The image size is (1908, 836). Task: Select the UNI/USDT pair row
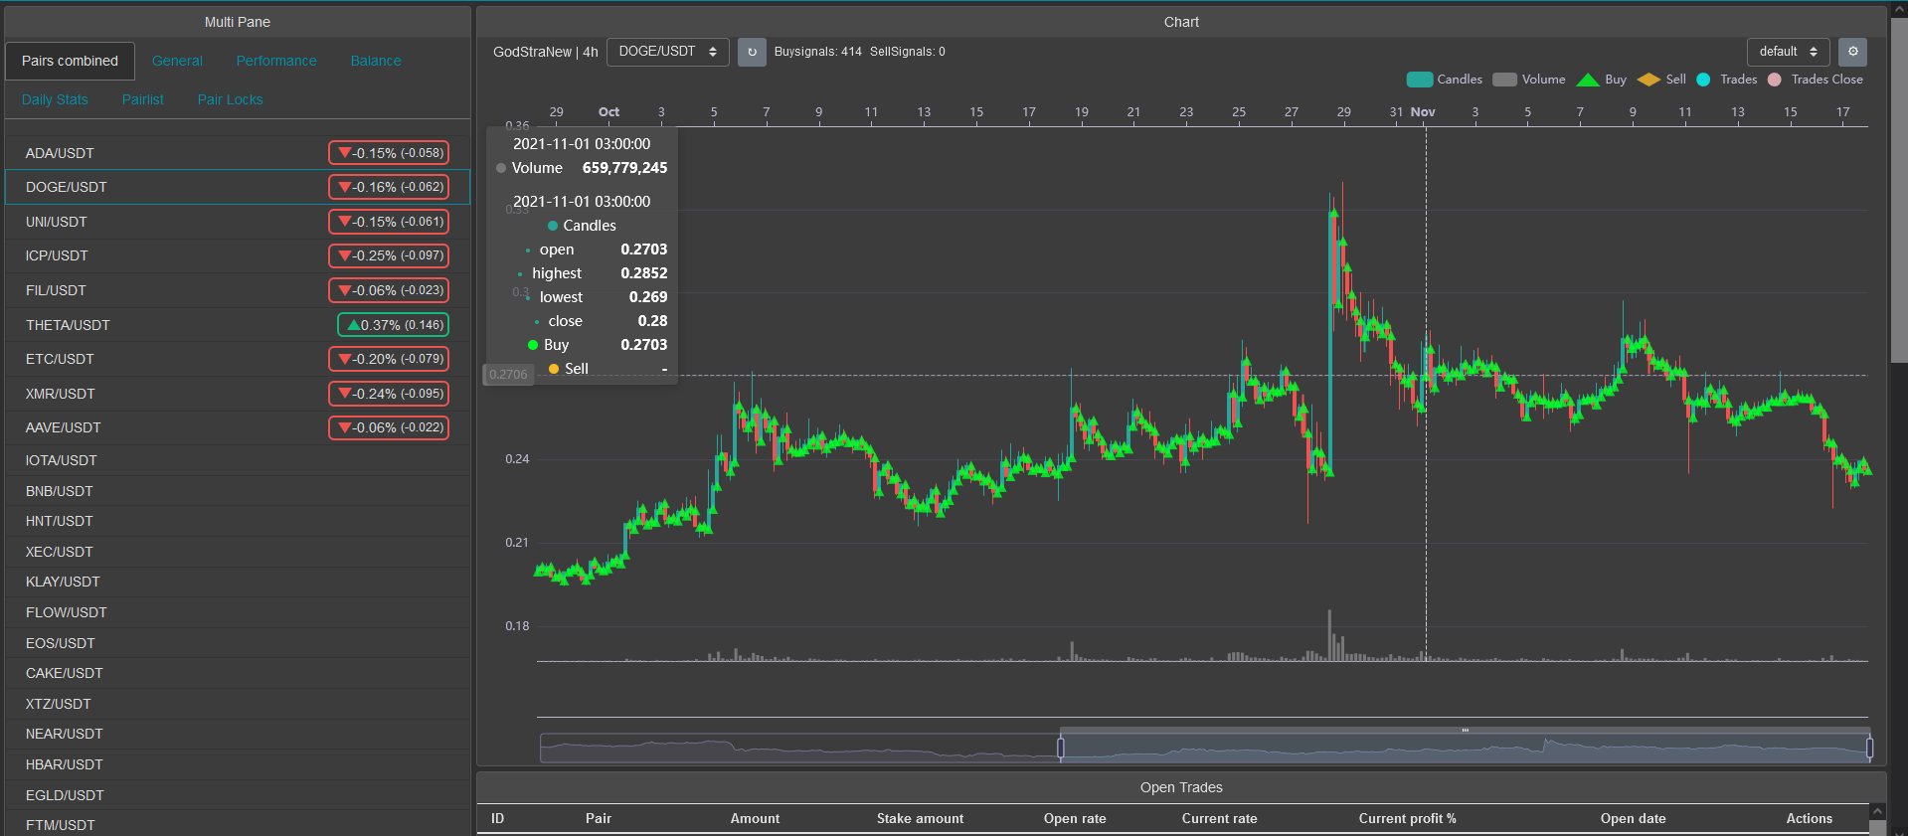(x=238, y=222)
